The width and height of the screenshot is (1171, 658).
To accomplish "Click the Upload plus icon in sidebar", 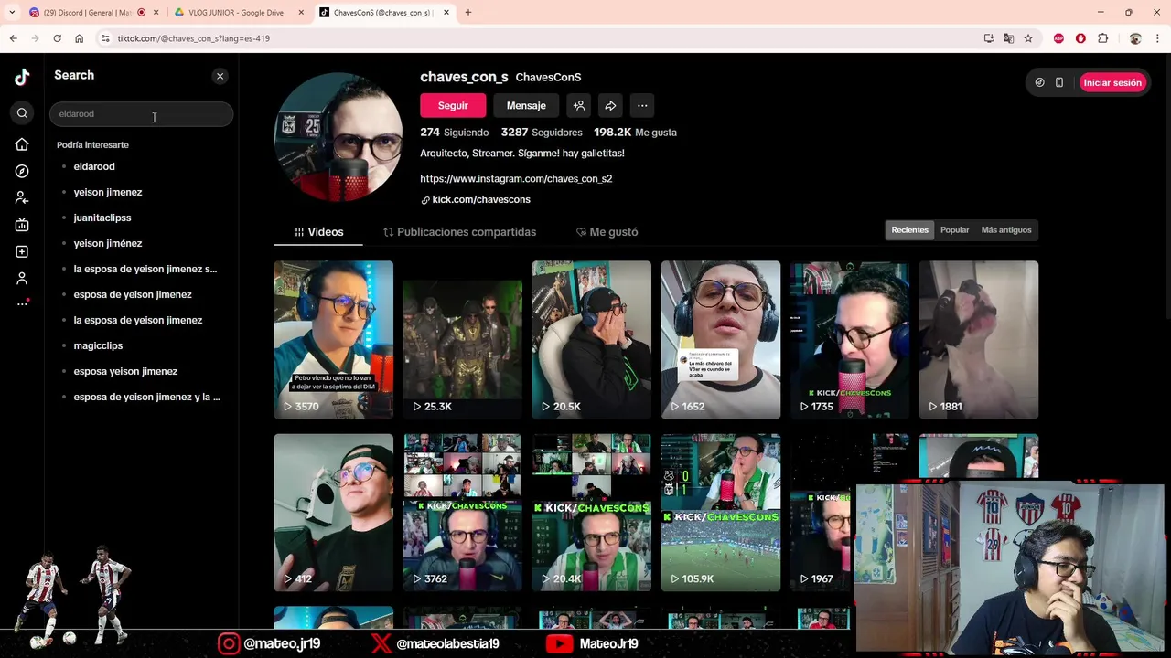I will [x=22, y=251].
